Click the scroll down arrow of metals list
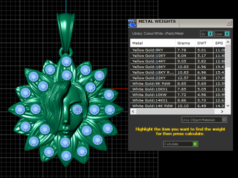The image size is (238, 178). [x=228, y=106]
